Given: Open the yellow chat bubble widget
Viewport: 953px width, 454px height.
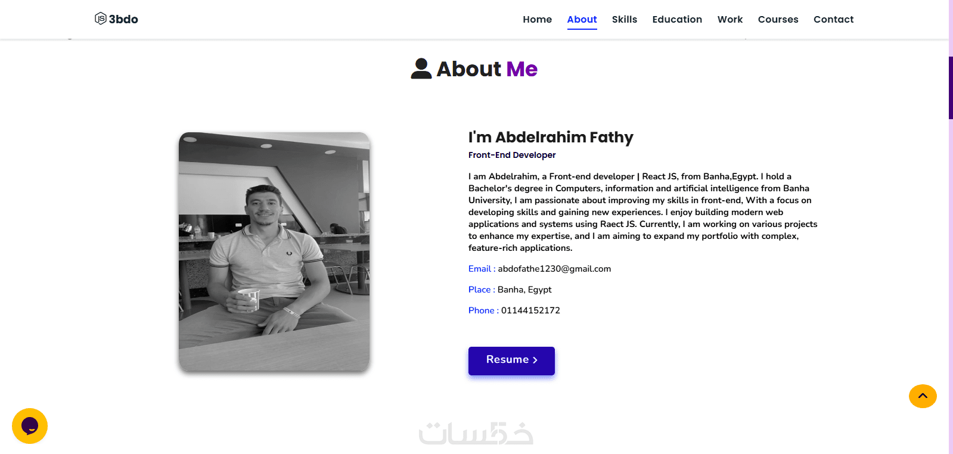Looking at the screenshot, I should 30,426.
